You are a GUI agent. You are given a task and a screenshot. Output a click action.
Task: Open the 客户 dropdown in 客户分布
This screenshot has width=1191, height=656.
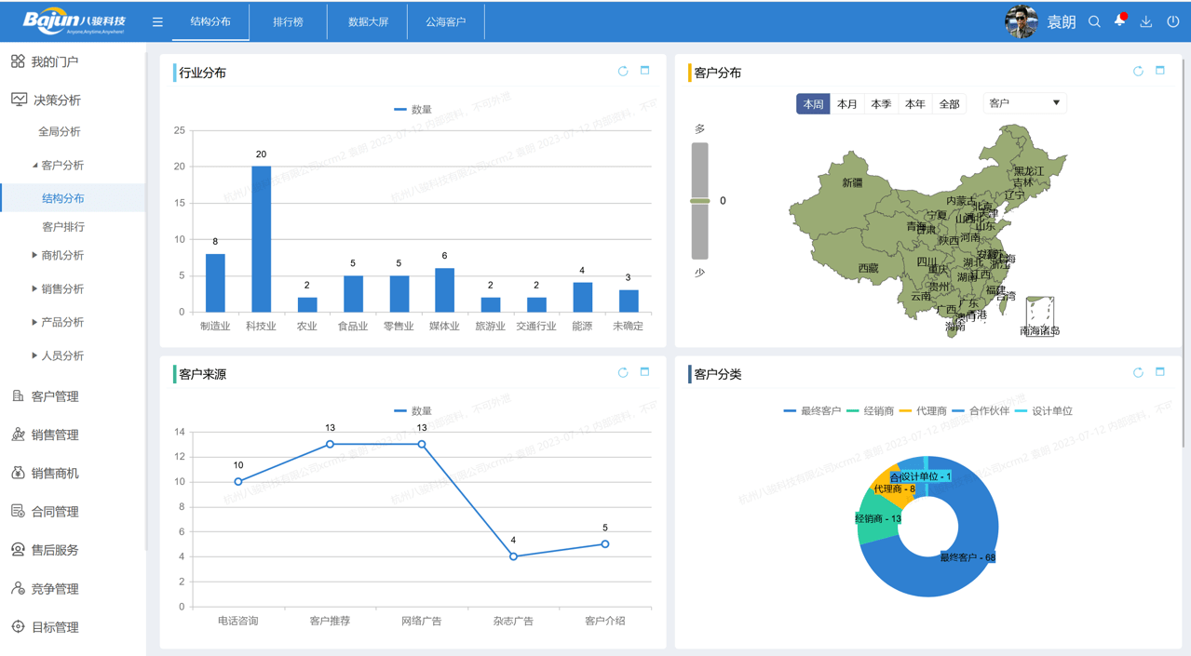(1024, 103)
